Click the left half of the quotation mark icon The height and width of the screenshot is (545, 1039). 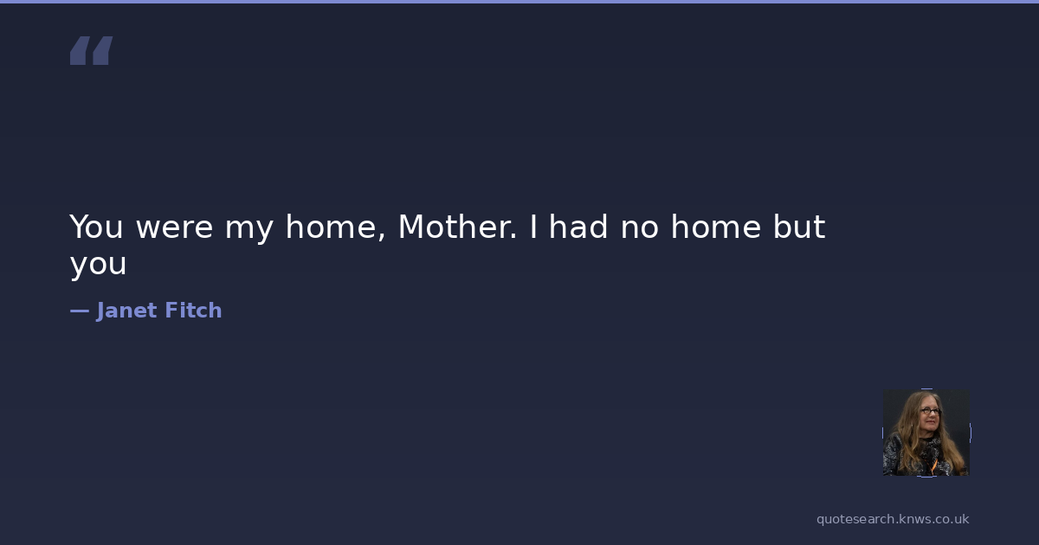(81, 50)
